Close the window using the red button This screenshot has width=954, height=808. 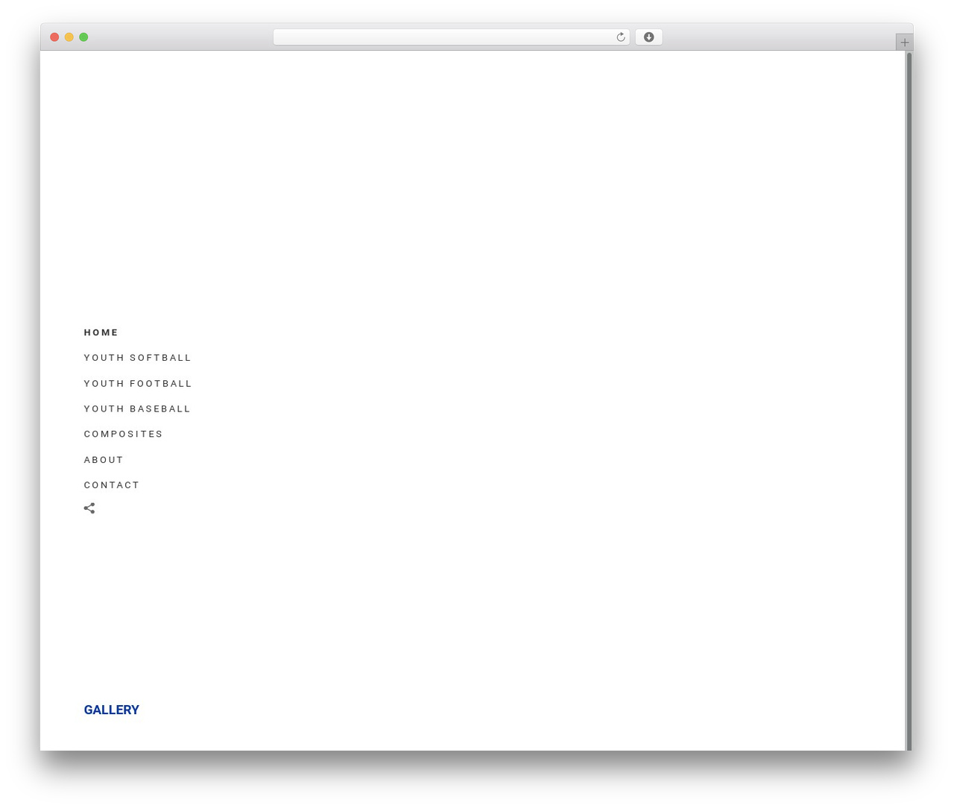coord(54,37)
